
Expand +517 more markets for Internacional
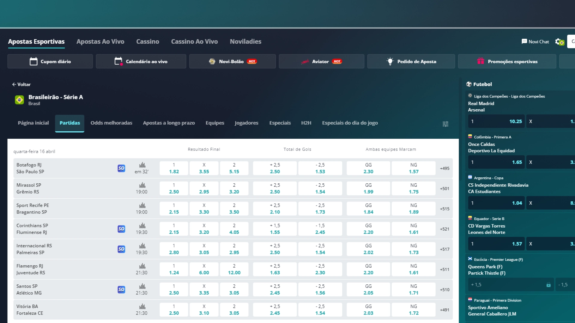coord(445,249)
